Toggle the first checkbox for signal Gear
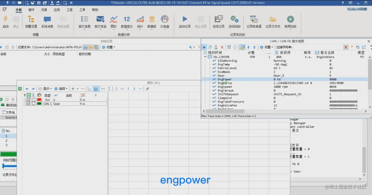Image resolution: width=372 pixels, height=195 pixels. click(x=29, y=104)
